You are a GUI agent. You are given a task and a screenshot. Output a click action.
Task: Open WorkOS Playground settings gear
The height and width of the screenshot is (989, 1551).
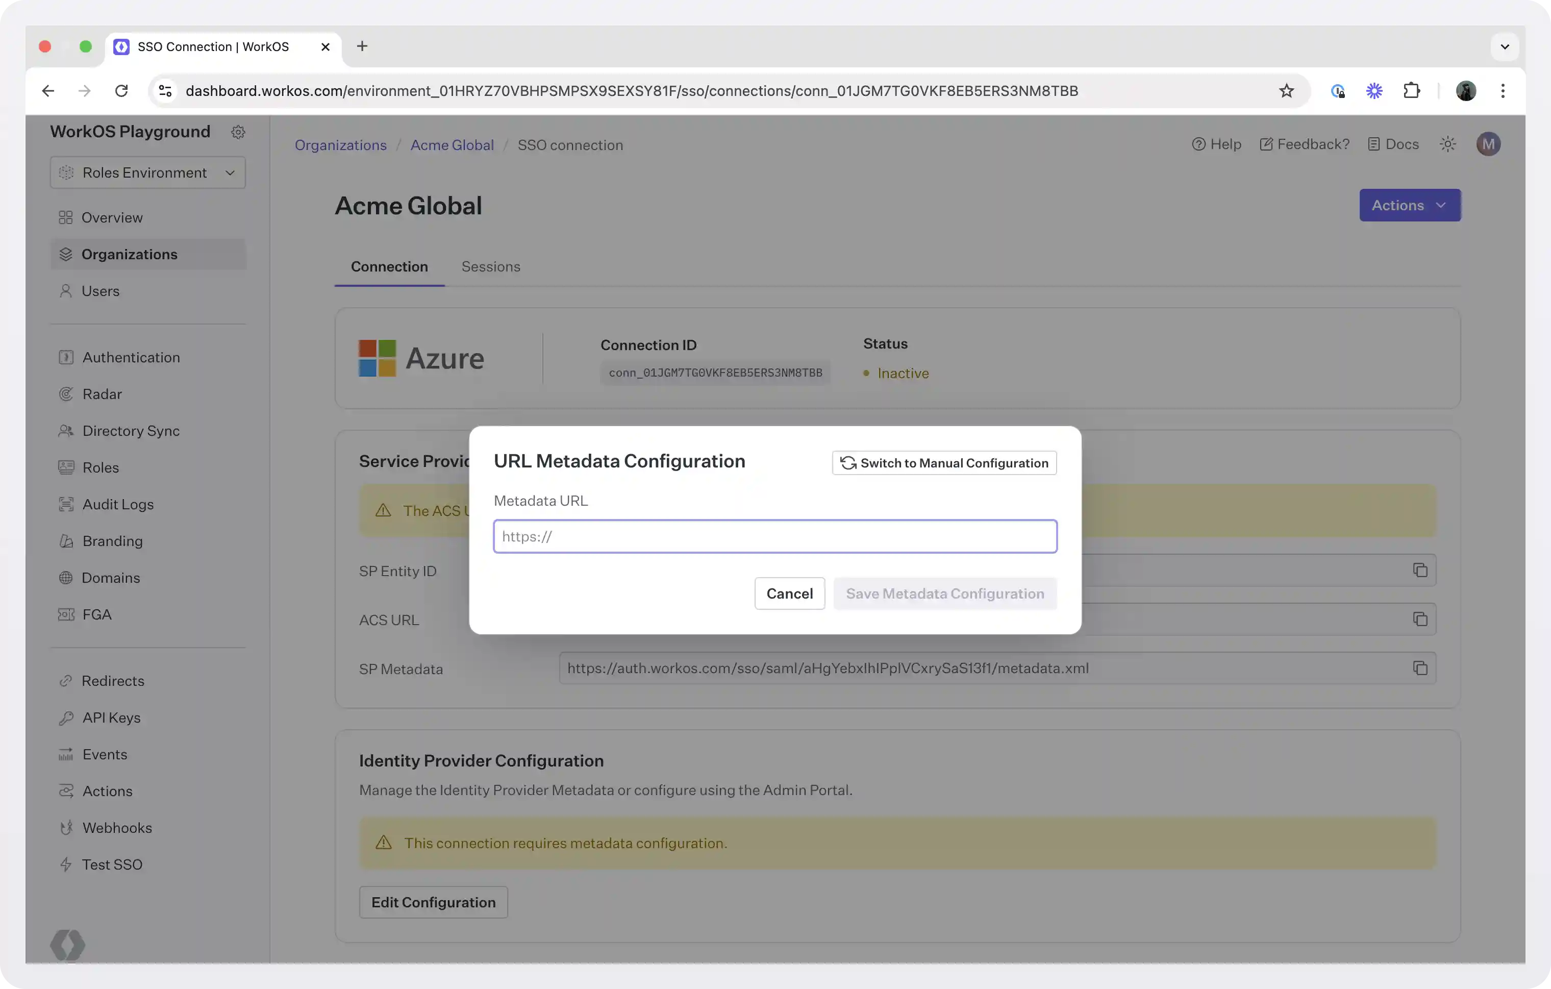click(x=238, y=132)
